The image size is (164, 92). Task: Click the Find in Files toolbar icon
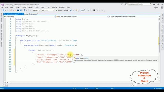(76, 10)
